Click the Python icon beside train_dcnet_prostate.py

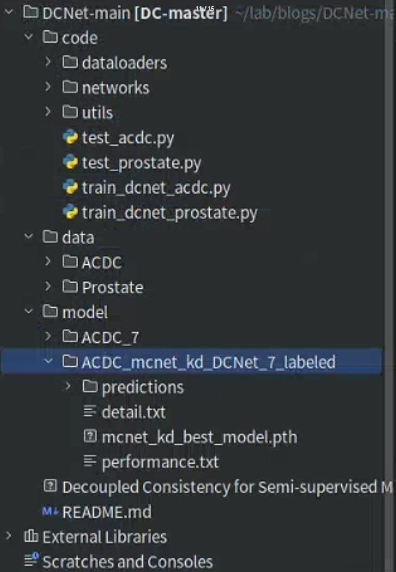71,212
